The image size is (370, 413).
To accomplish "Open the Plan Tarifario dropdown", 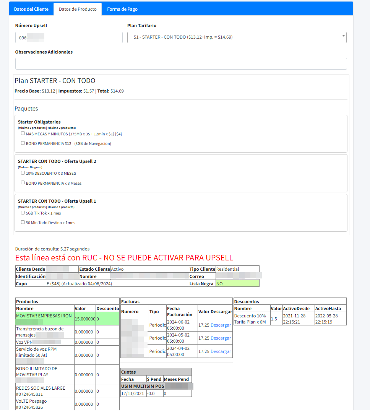I will [237, 37].
